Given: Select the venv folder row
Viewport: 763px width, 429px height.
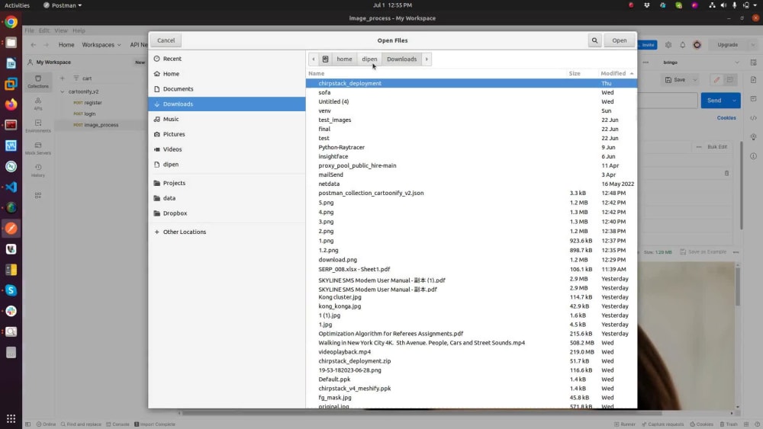Looking at the screenshot, I should [x=471, y=110].
